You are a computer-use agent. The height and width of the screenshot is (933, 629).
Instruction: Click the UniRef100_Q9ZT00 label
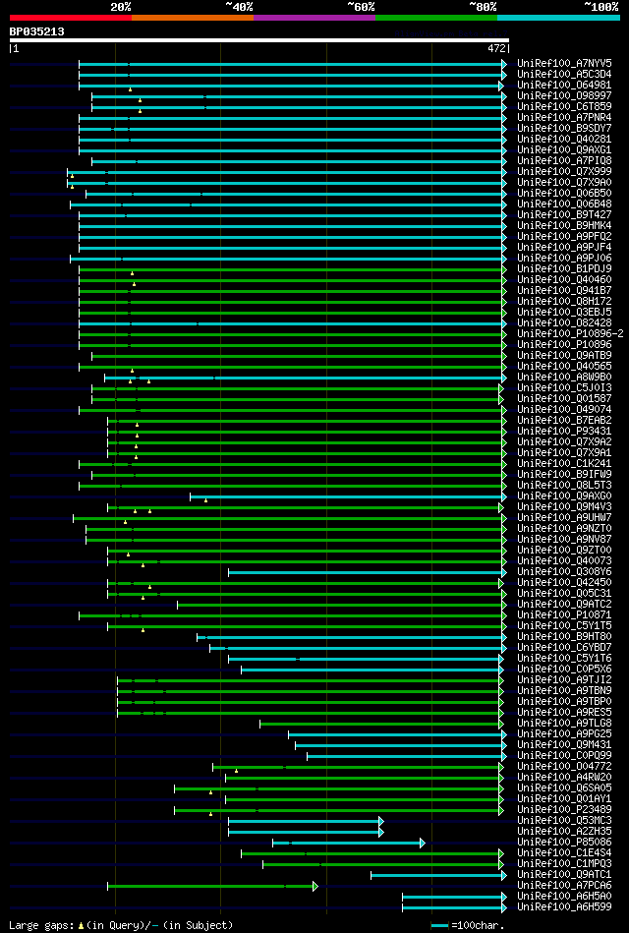pyautogui.click(x=564, y=550)
